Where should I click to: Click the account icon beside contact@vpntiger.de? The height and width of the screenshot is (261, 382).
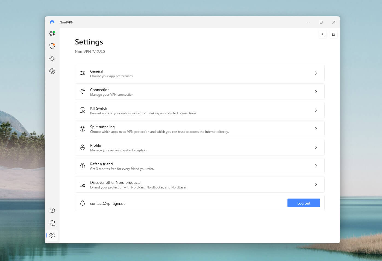coord(83,203)
